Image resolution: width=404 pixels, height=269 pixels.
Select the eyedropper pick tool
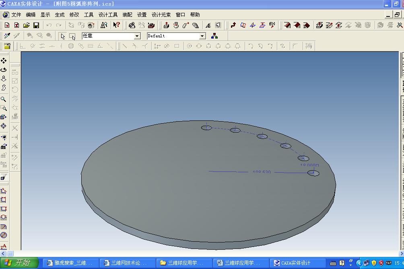(x=7, y=36)
